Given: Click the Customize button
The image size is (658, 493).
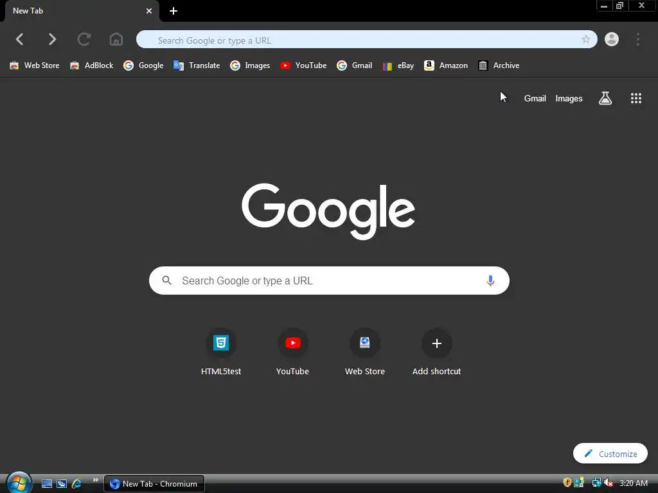Looking at the screenshot, I should click(x=610, y=454).
